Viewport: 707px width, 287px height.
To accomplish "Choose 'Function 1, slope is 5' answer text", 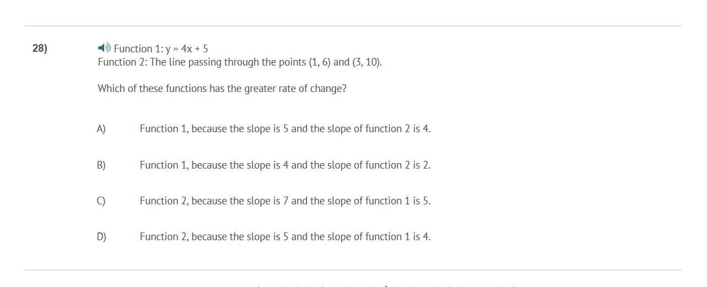I will [x=285, y=129].
